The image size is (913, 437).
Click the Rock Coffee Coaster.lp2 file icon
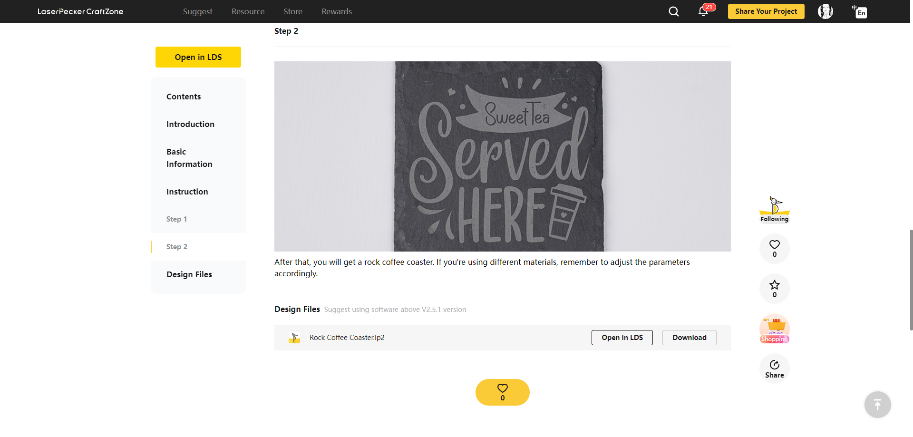(294, 338)
